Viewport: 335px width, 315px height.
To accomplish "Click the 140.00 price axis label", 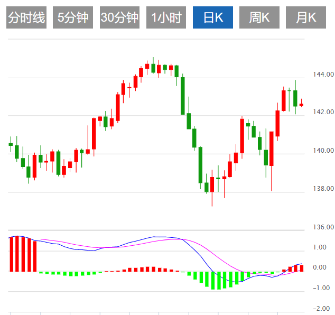I will tap(323, 151).
